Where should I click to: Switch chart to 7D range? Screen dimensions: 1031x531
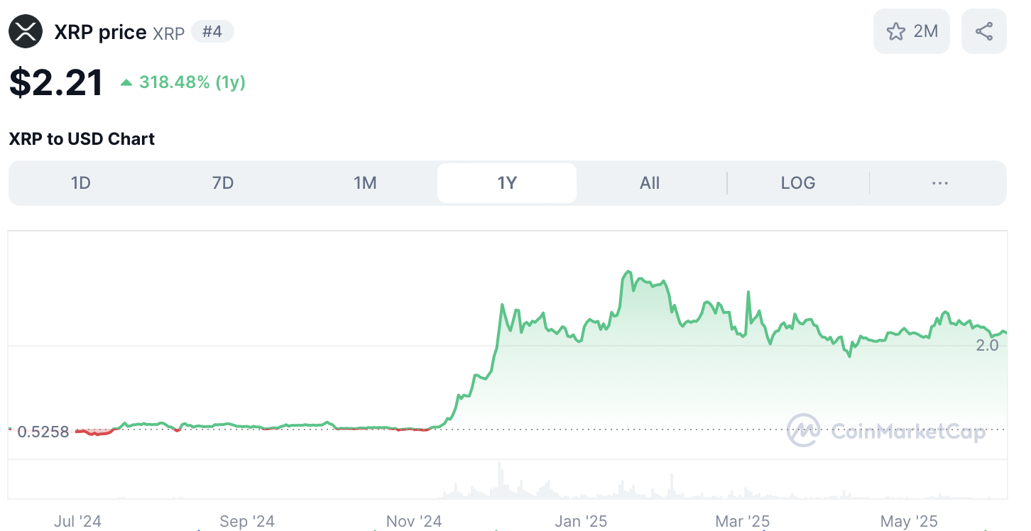click(x=223, y=183)
